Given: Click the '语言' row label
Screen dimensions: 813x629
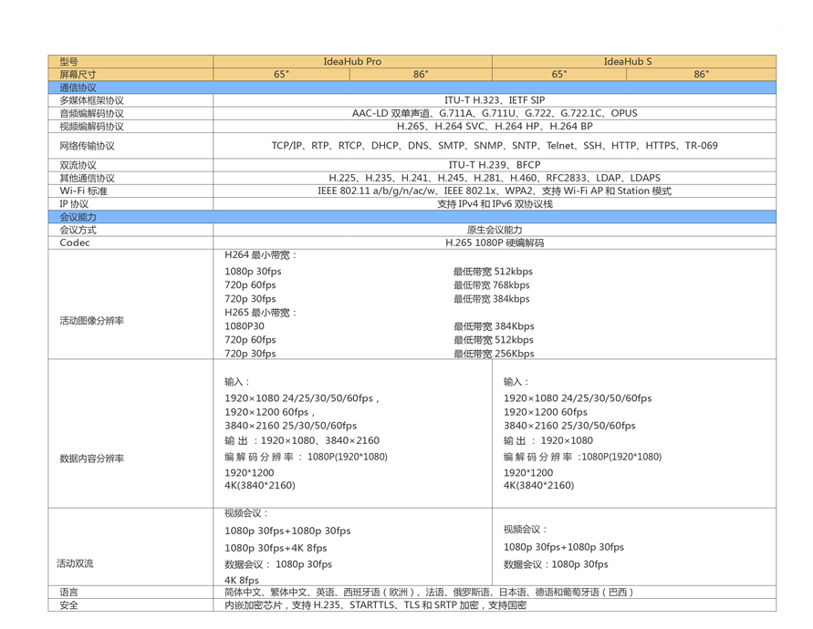Looking at the screenshot, I should point(69,593).
